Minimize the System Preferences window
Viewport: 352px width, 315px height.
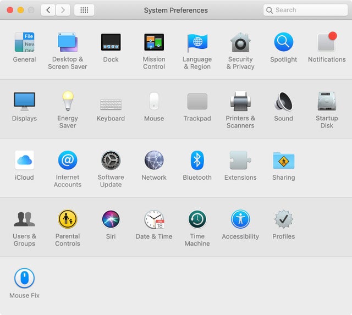(x=21, y=10)
